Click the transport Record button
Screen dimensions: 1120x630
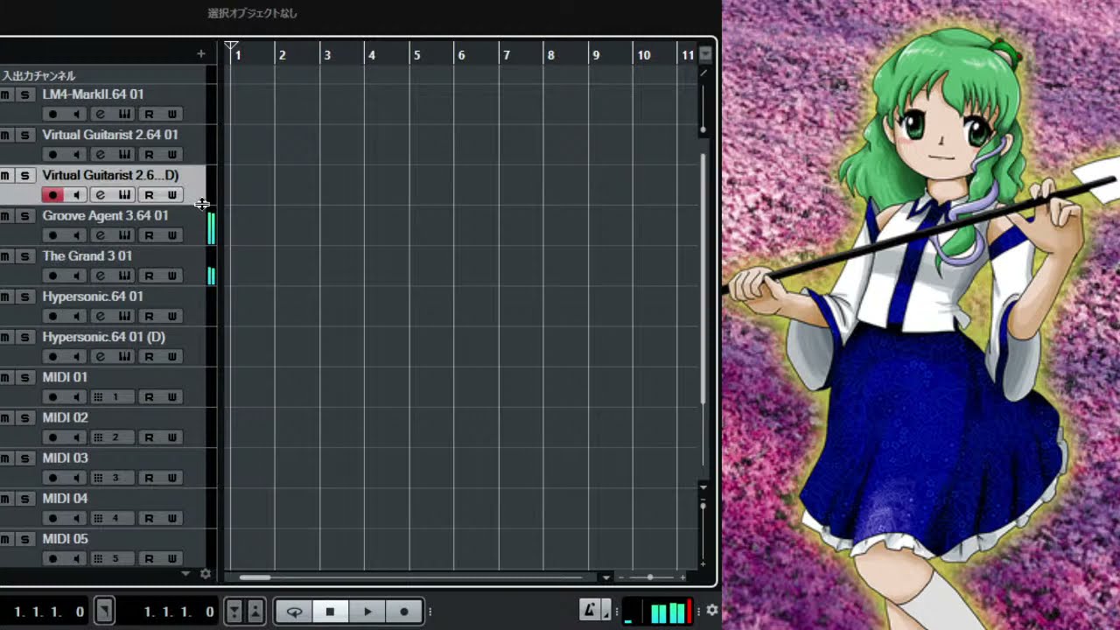tap(403, 612)
